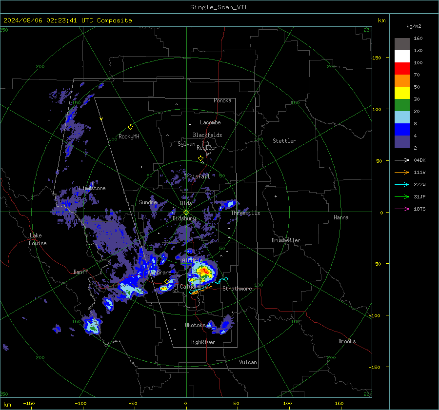Image resolution: width=439 pixels, height=410 pixels.
Task: Click the Sundre town label
Action: tap(148, 202)
